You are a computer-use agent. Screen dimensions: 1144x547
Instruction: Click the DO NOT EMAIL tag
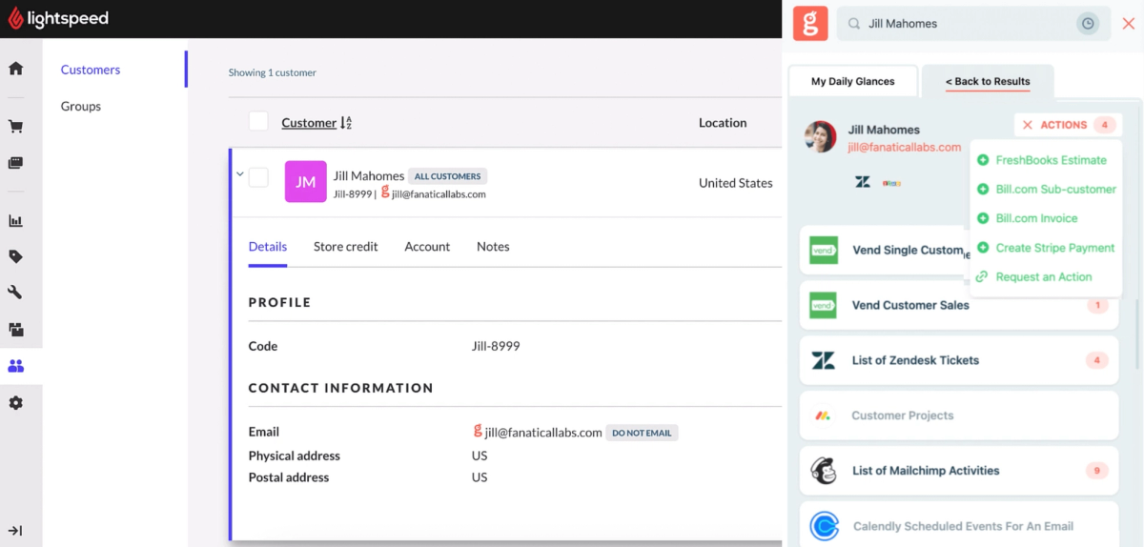pyautogui.click(x=642, y=433)
